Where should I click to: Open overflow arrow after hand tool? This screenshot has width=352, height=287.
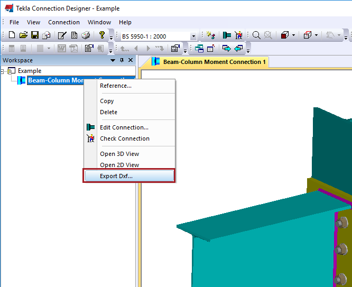[346, 38]
